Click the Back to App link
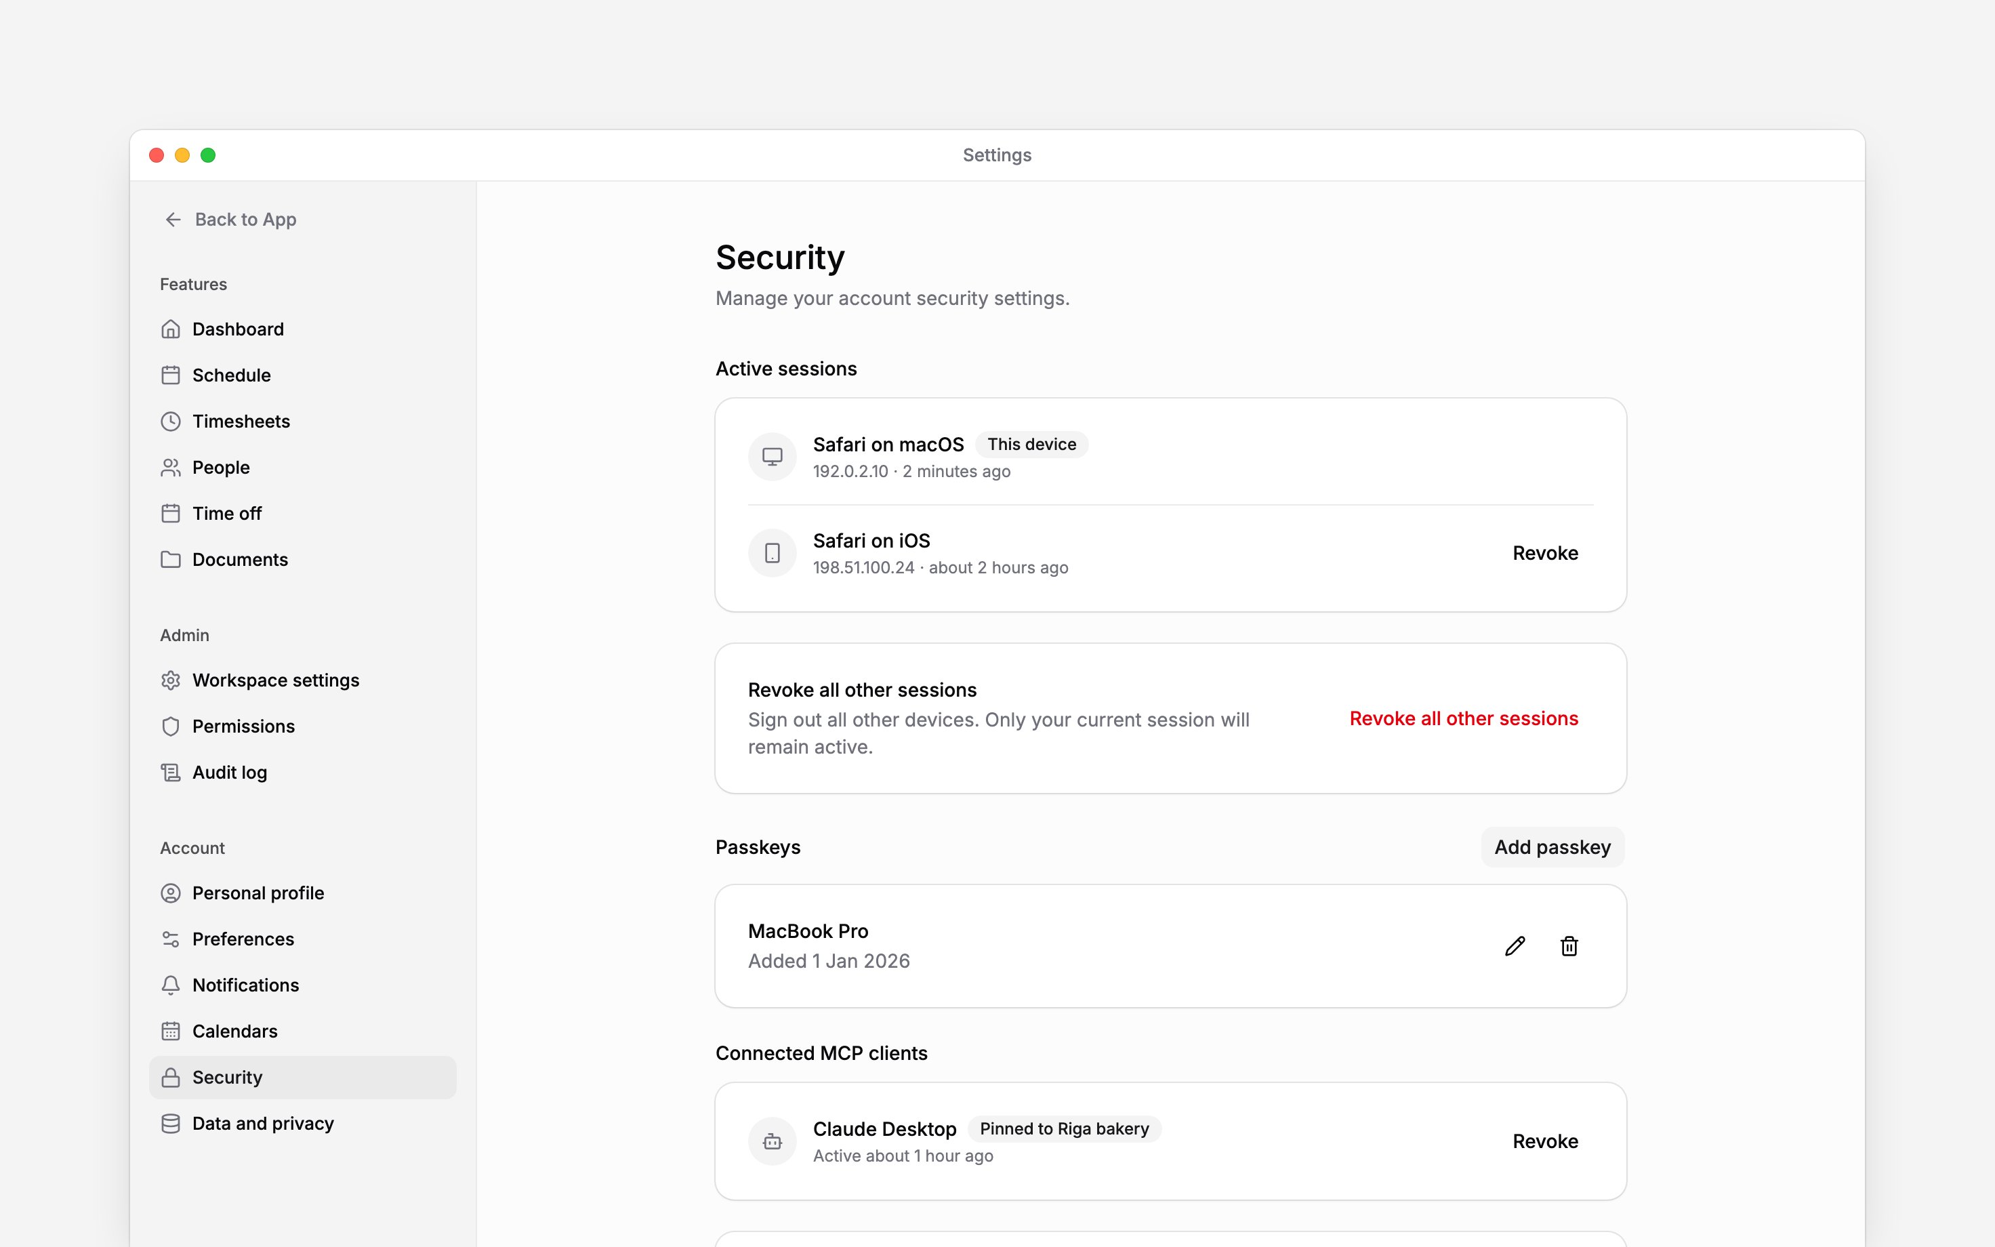Image resolution: width=1995 pixels, height=1247 pixels. click(x=231, y=220)
